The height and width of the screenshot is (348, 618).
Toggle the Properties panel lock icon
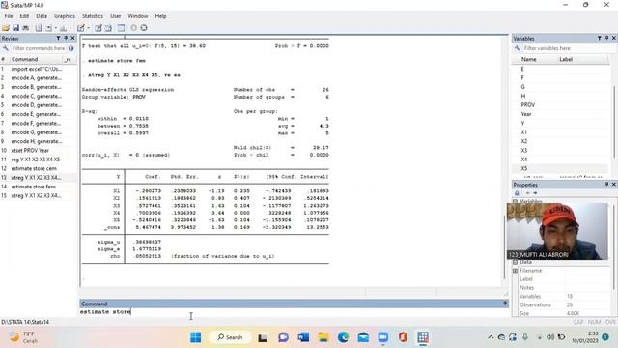coord(517,193)
